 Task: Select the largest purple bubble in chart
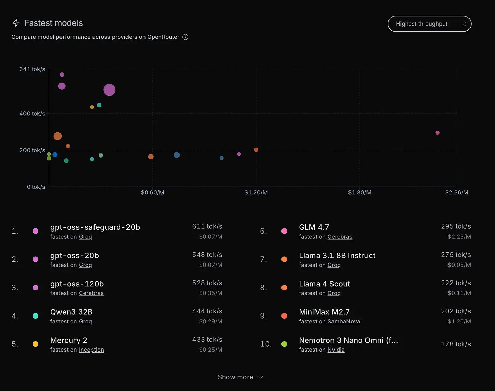pyautogui.click(x=109, y=90)
